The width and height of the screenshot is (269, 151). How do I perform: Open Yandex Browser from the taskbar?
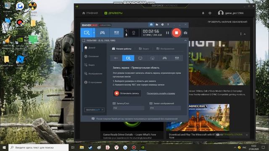pos(116,147)
